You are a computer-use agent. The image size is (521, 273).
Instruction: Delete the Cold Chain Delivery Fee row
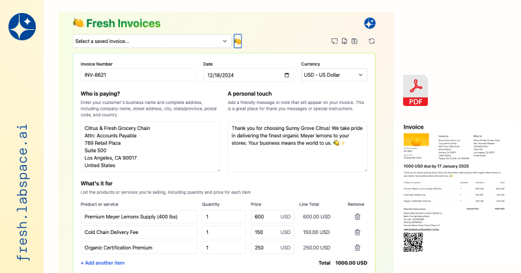[357, 232]
